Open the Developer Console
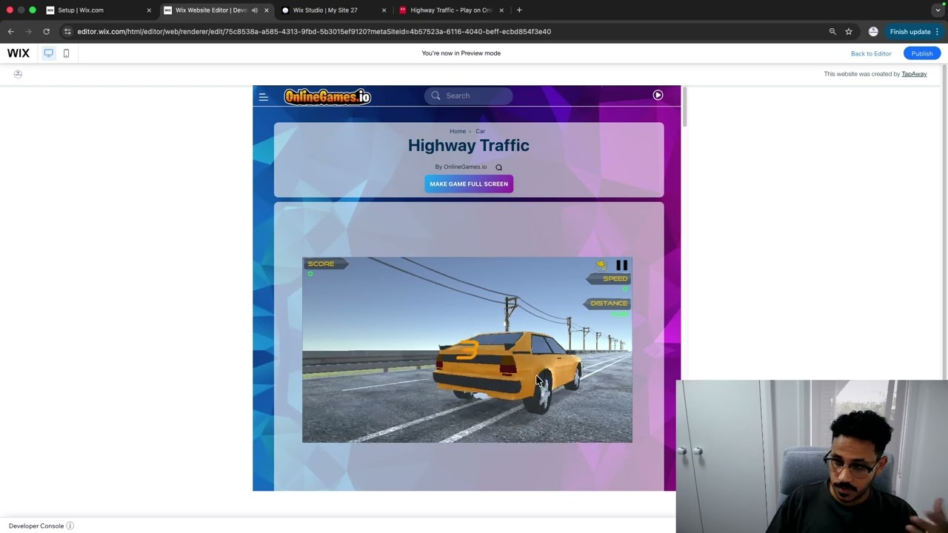948x533 pixels. [36, 526]
